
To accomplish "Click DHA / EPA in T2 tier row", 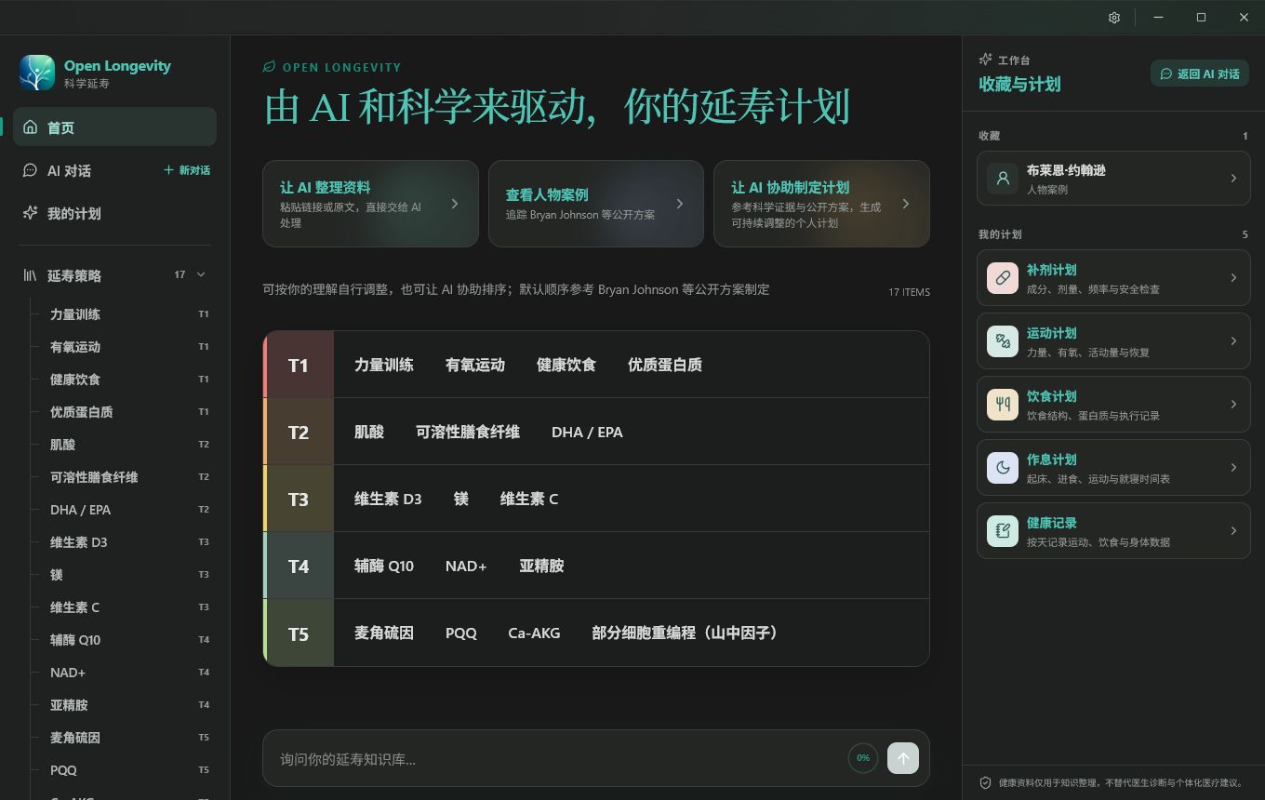I will click(x=587, y=432).
